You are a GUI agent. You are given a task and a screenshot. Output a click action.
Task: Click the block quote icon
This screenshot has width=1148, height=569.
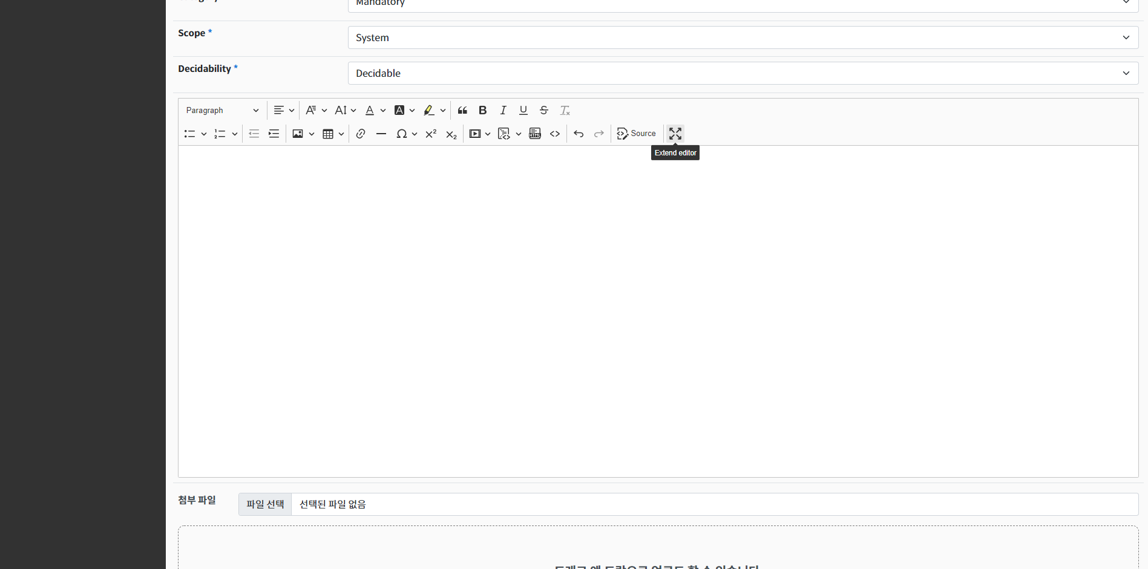462,110
